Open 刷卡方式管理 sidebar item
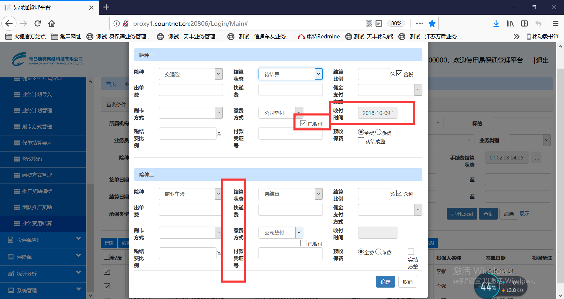 click(x=43, y=127)
